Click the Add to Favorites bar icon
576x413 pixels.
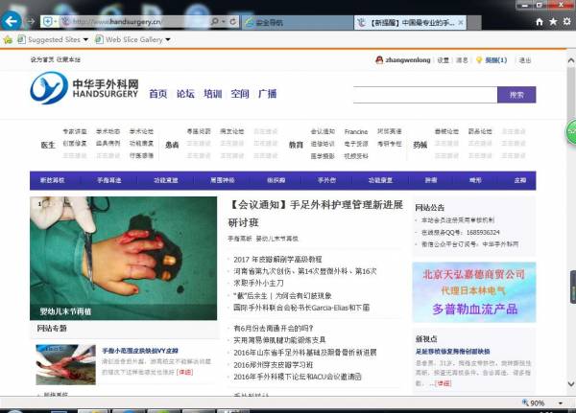click(x=9, y=39)
